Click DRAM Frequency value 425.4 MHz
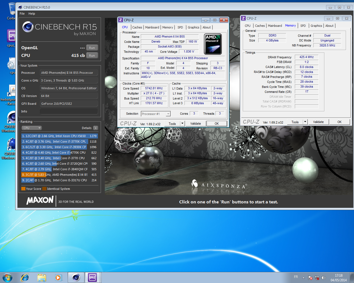Viewport: 354px width, 283px height. point(306,57)
